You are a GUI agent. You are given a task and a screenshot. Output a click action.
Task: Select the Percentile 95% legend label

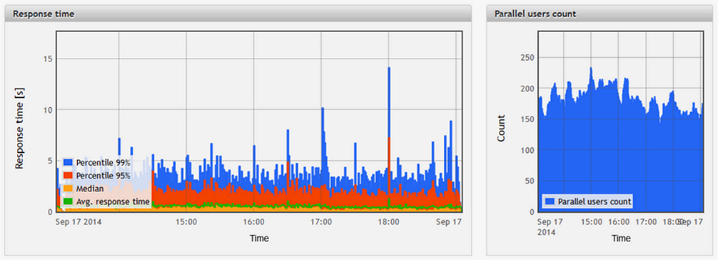[103, 176]
